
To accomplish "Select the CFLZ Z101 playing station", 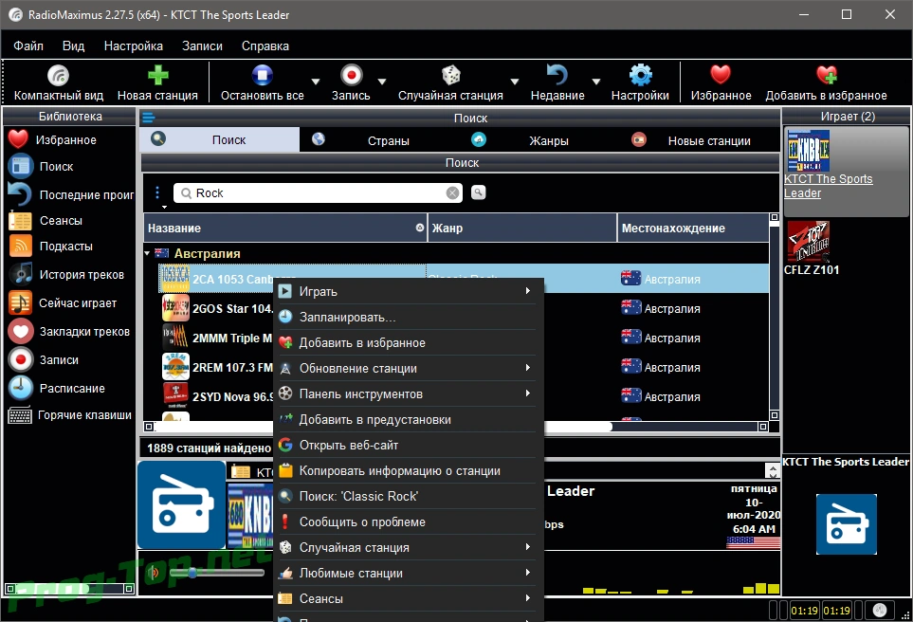I will [x=812, y=248].
